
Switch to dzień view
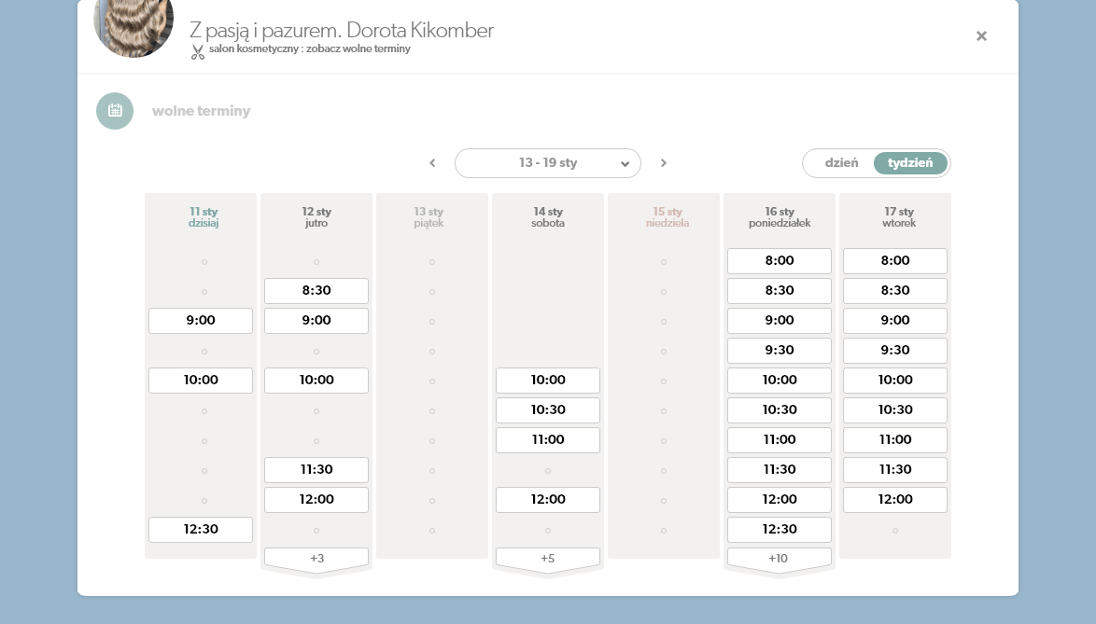tap(840, 162)
